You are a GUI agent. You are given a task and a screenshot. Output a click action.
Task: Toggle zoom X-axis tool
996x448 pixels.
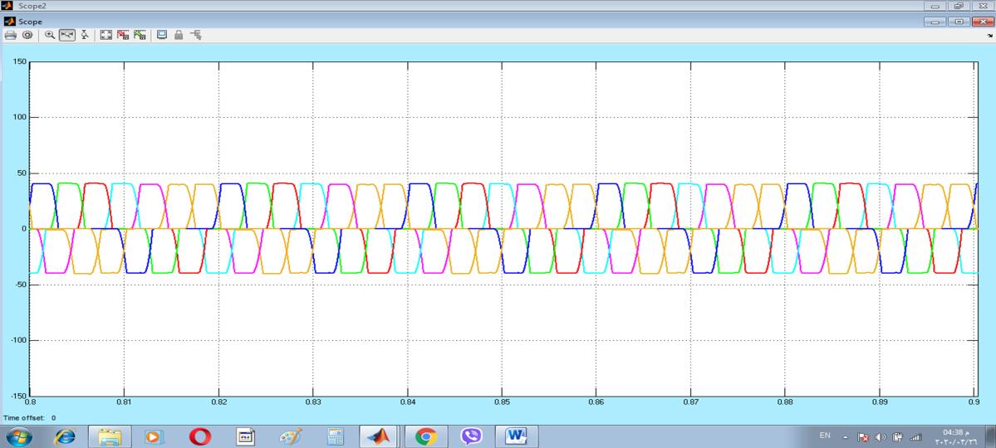67,36
